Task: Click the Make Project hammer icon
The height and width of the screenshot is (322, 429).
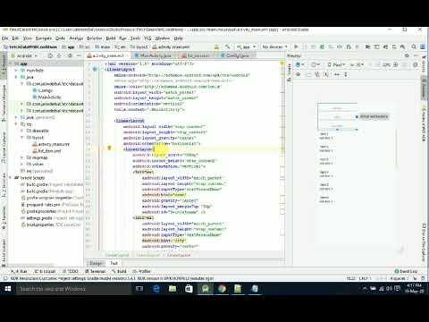Action: pos(228,47)
